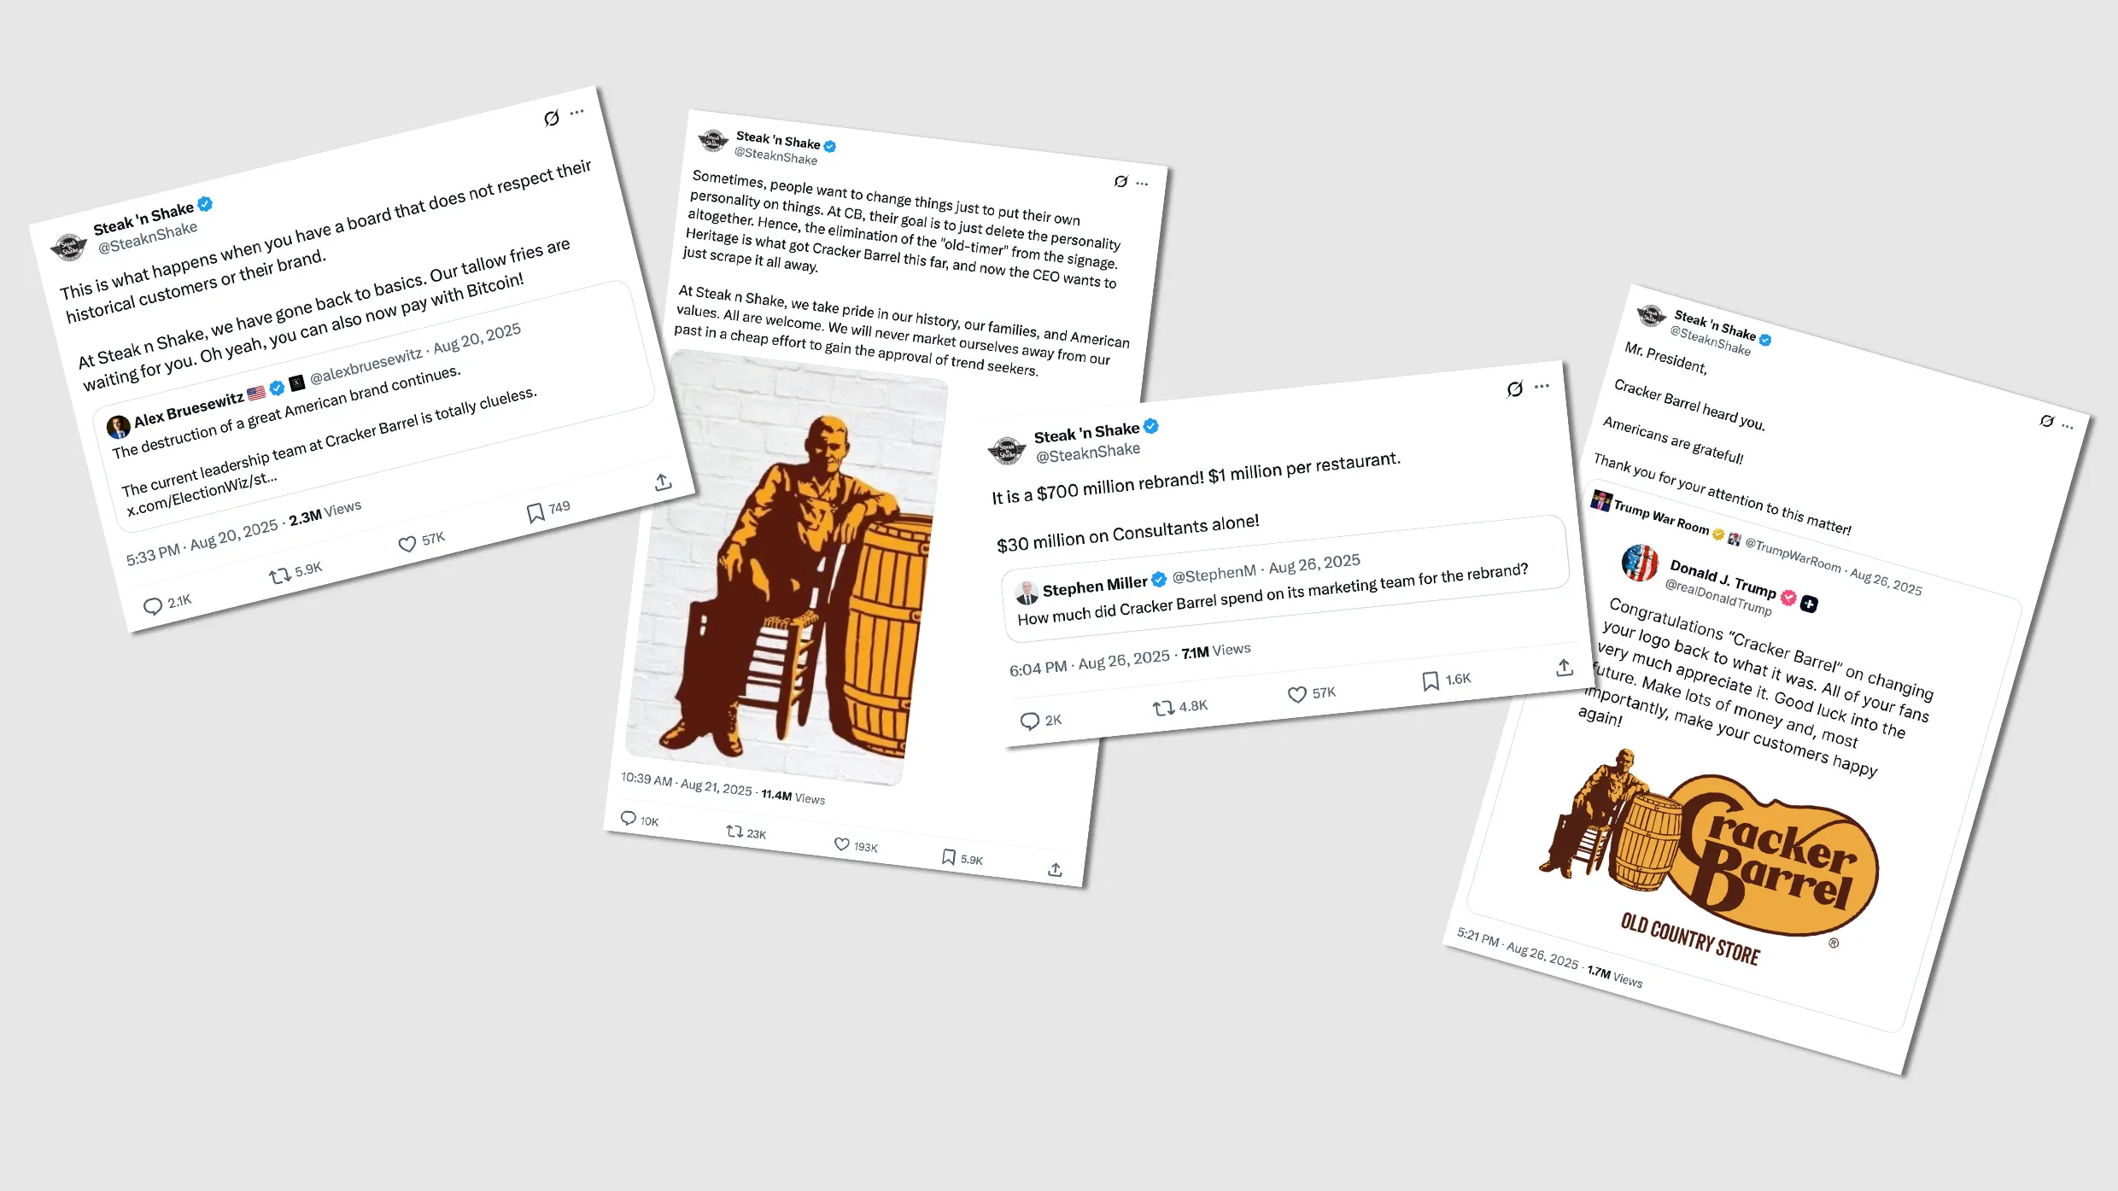
Task: Bookmark the tweet with 749 bookmarks
Action: coord(535,513)
